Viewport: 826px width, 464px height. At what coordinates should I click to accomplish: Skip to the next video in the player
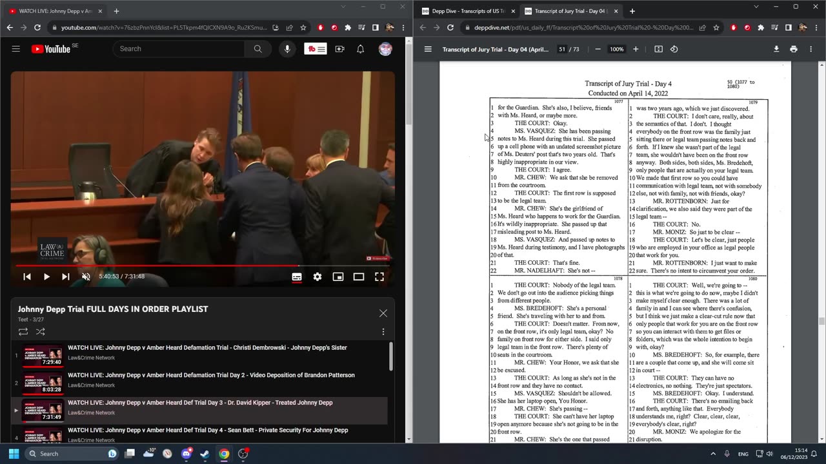[x=65, y=276]
